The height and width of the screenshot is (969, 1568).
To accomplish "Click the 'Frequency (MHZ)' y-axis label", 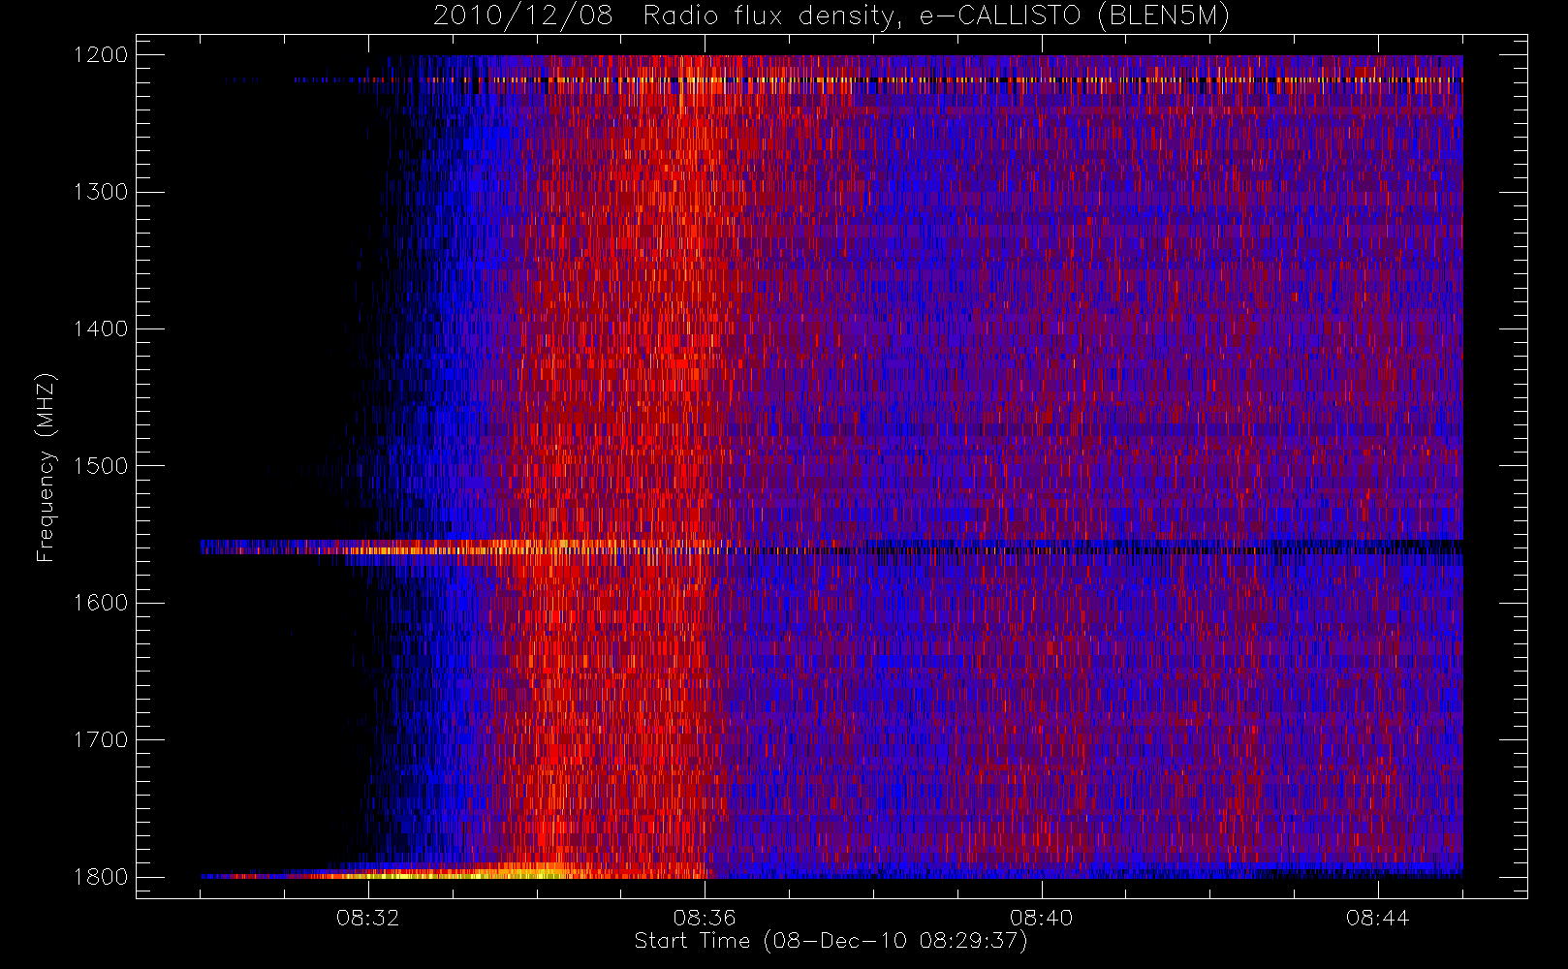I will (x=46, y=467).
